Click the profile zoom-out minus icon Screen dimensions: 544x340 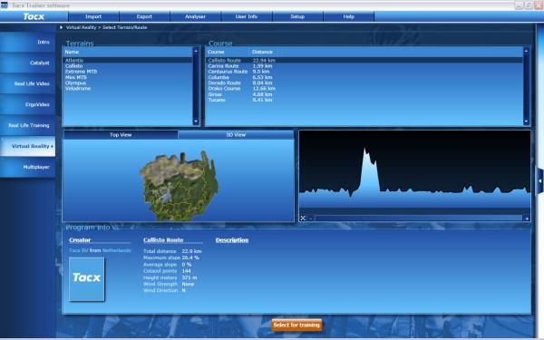(310, 219)
